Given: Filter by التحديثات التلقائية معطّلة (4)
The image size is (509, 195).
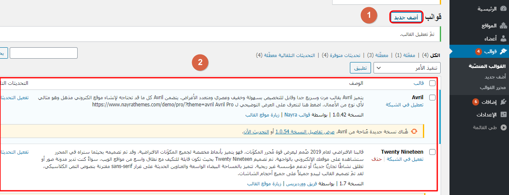Looking at the screenshot, I should coord(286,55).
